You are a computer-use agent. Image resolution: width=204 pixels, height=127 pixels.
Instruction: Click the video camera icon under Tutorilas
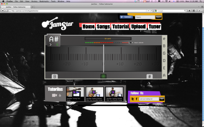[55, 96]
